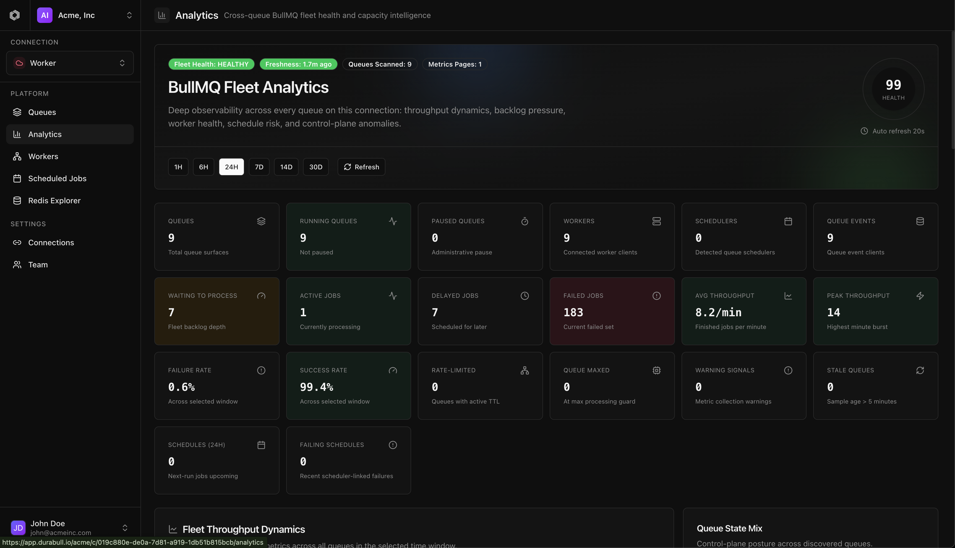The image size is (955, 548).
Task: Click the Queues Scanned: 9 badge
Action: (x=379, y=64)
